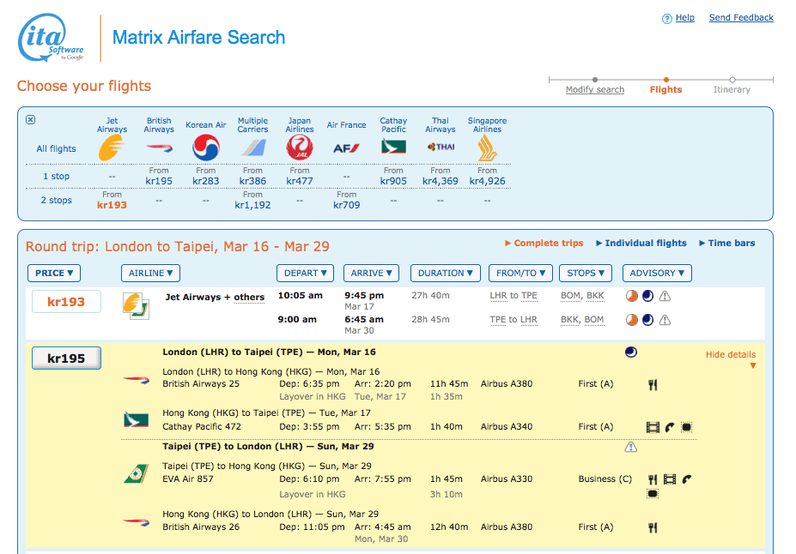
Task: Click Singapore Airlines price kr4,926
Action: (488, 181)
